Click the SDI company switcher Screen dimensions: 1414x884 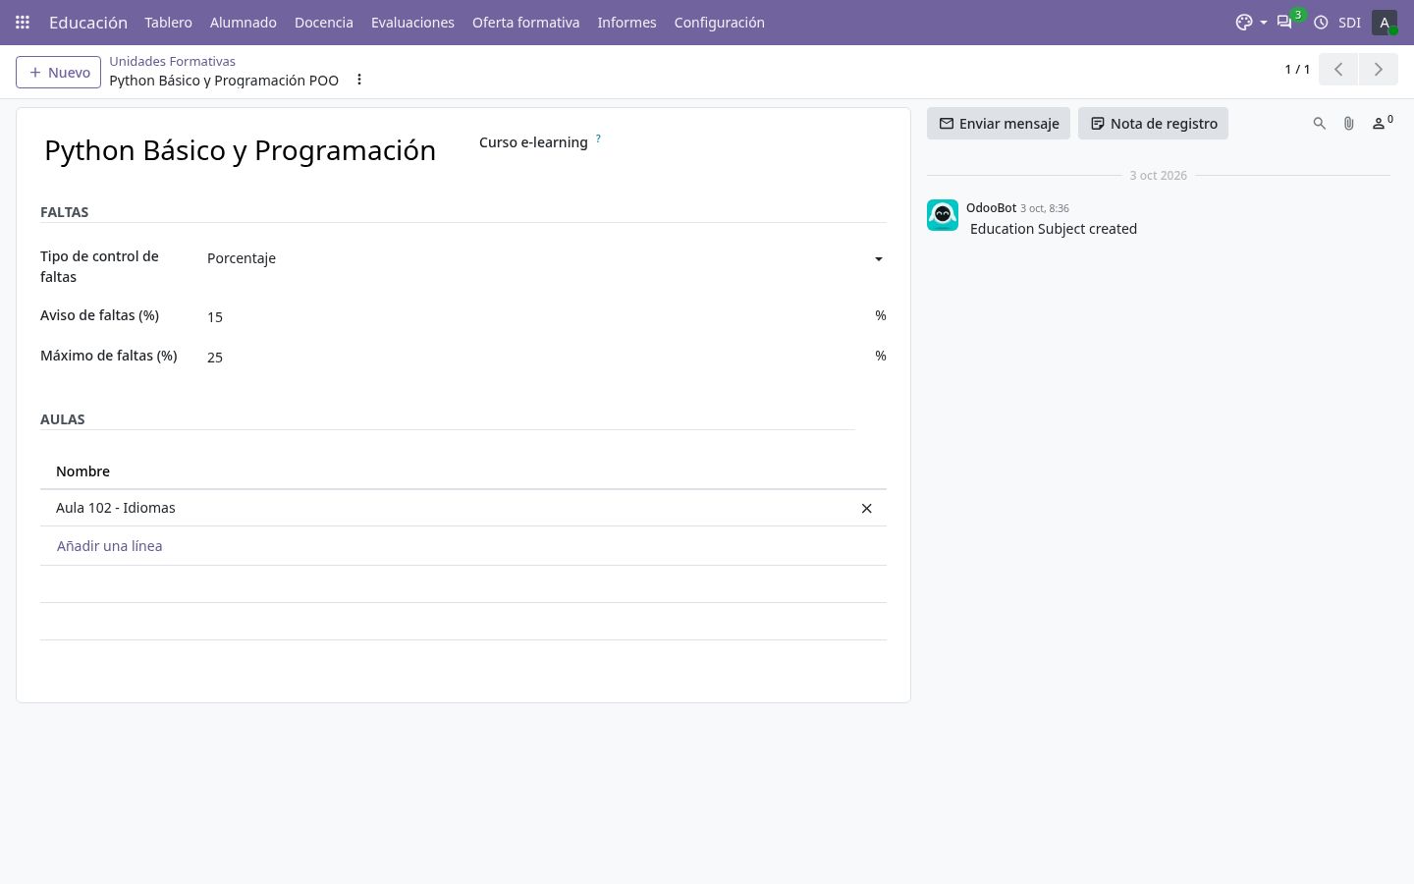tap(1349, 22)
